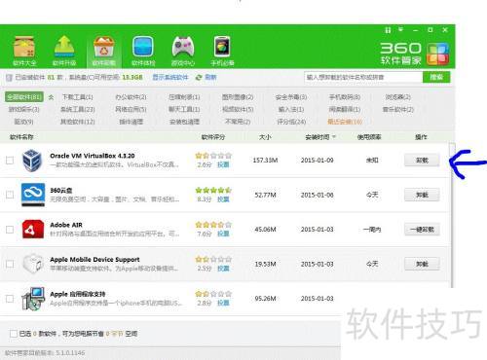Check the Adobe AIR row checkbox
The width and height of the screenshot is (487, 360).
click(10, 230)
